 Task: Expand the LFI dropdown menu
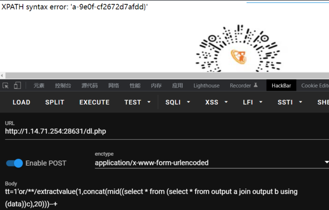click(253, 102)
